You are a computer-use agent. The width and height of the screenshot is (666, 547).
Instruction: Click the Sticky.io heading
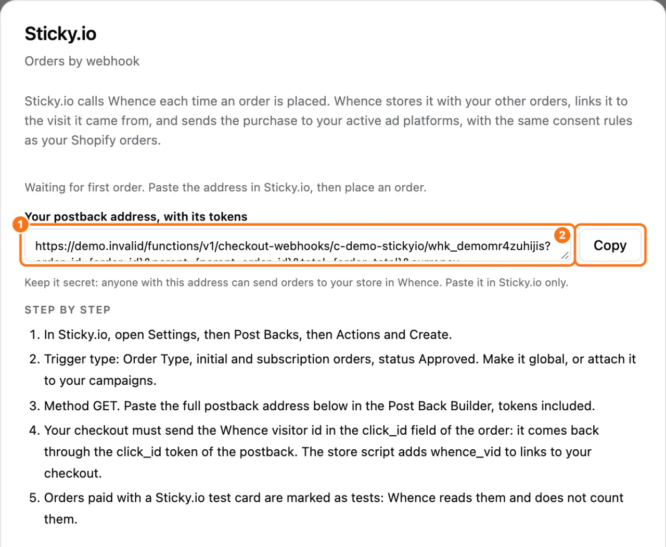[60, 34]
